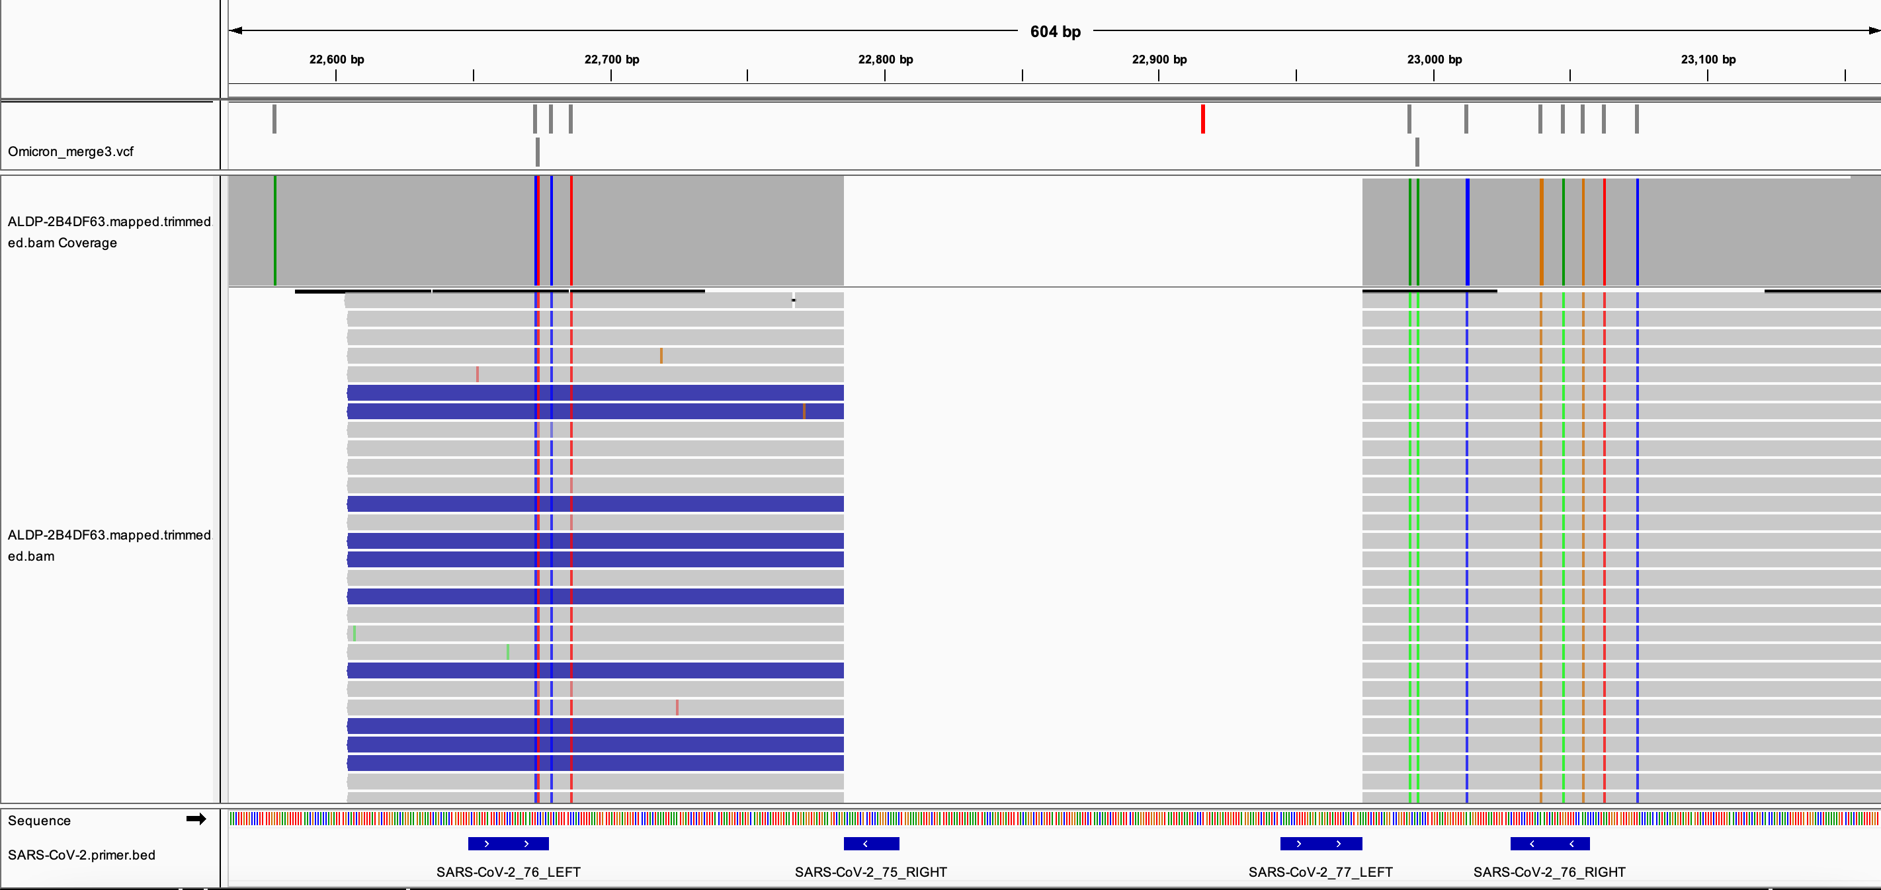Click the Sequence track label
The image size is (1881, 890).
click(x=40, y=821)
